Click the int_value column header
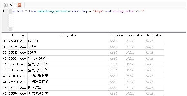The image size is (187, 96). [x=117, y=35]
